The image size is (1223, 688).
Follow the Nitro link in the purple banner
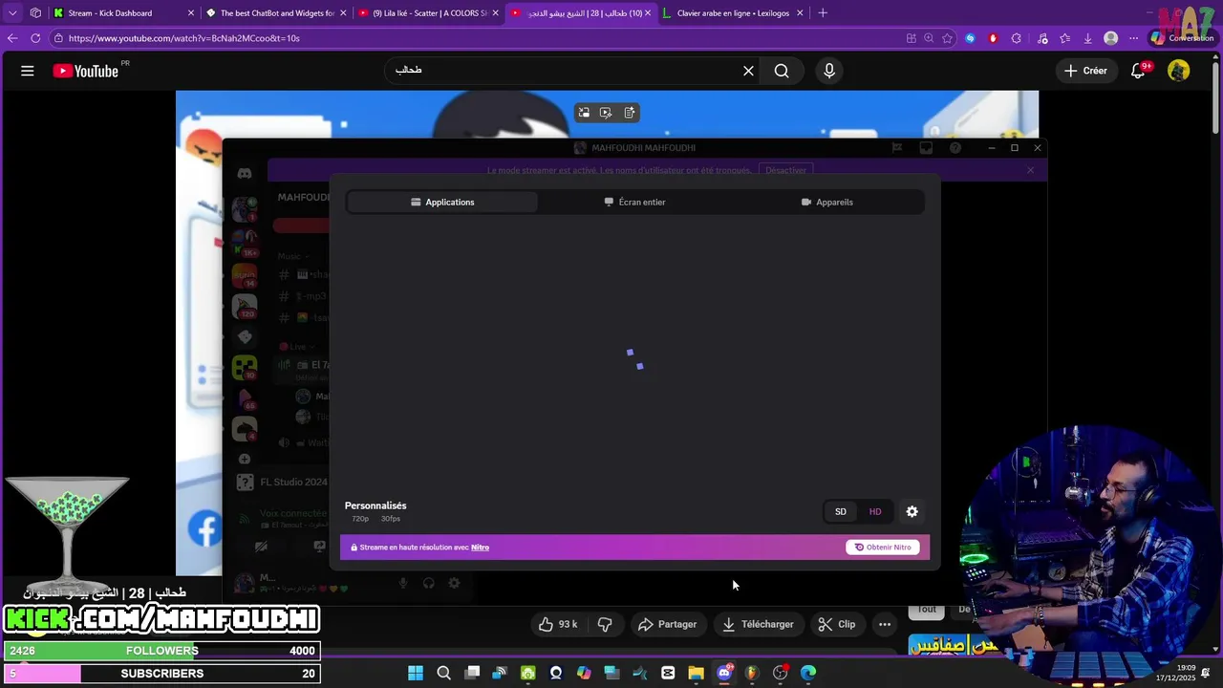pyautogui.click(x=480, y=548)
